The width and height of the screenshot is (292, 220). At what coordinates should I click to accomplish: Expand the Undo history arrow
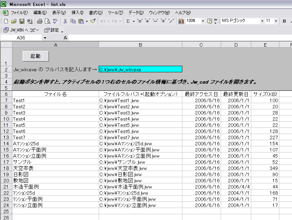(108, 21)
